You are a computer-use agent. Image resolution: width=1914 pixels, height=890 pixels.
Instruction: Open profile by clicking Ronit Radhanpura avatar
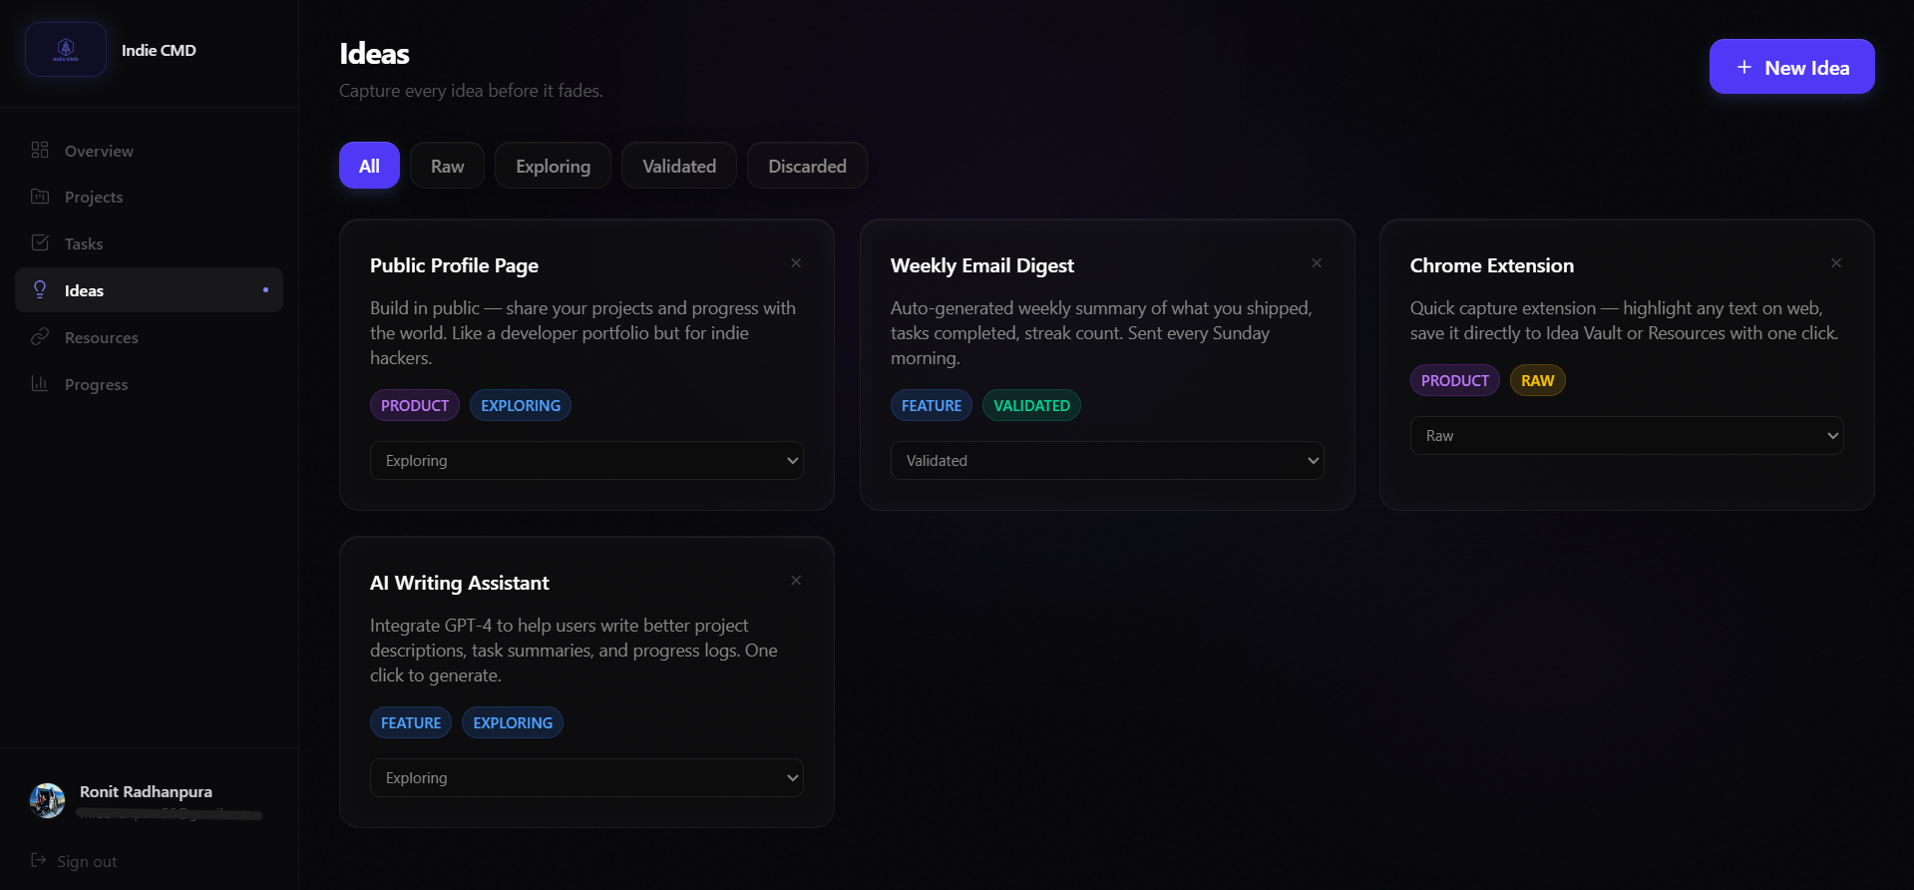pyautogui.click(x=46, y=799)
